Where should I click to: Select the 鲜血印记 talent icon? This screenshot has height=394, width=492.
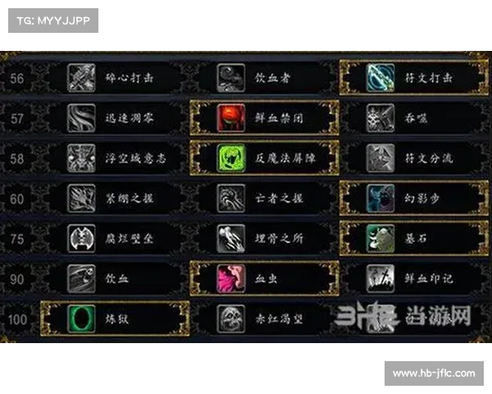[380, 279]
